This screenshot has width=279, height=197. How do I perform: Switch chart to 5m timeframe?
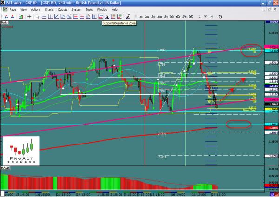point(153,17)
